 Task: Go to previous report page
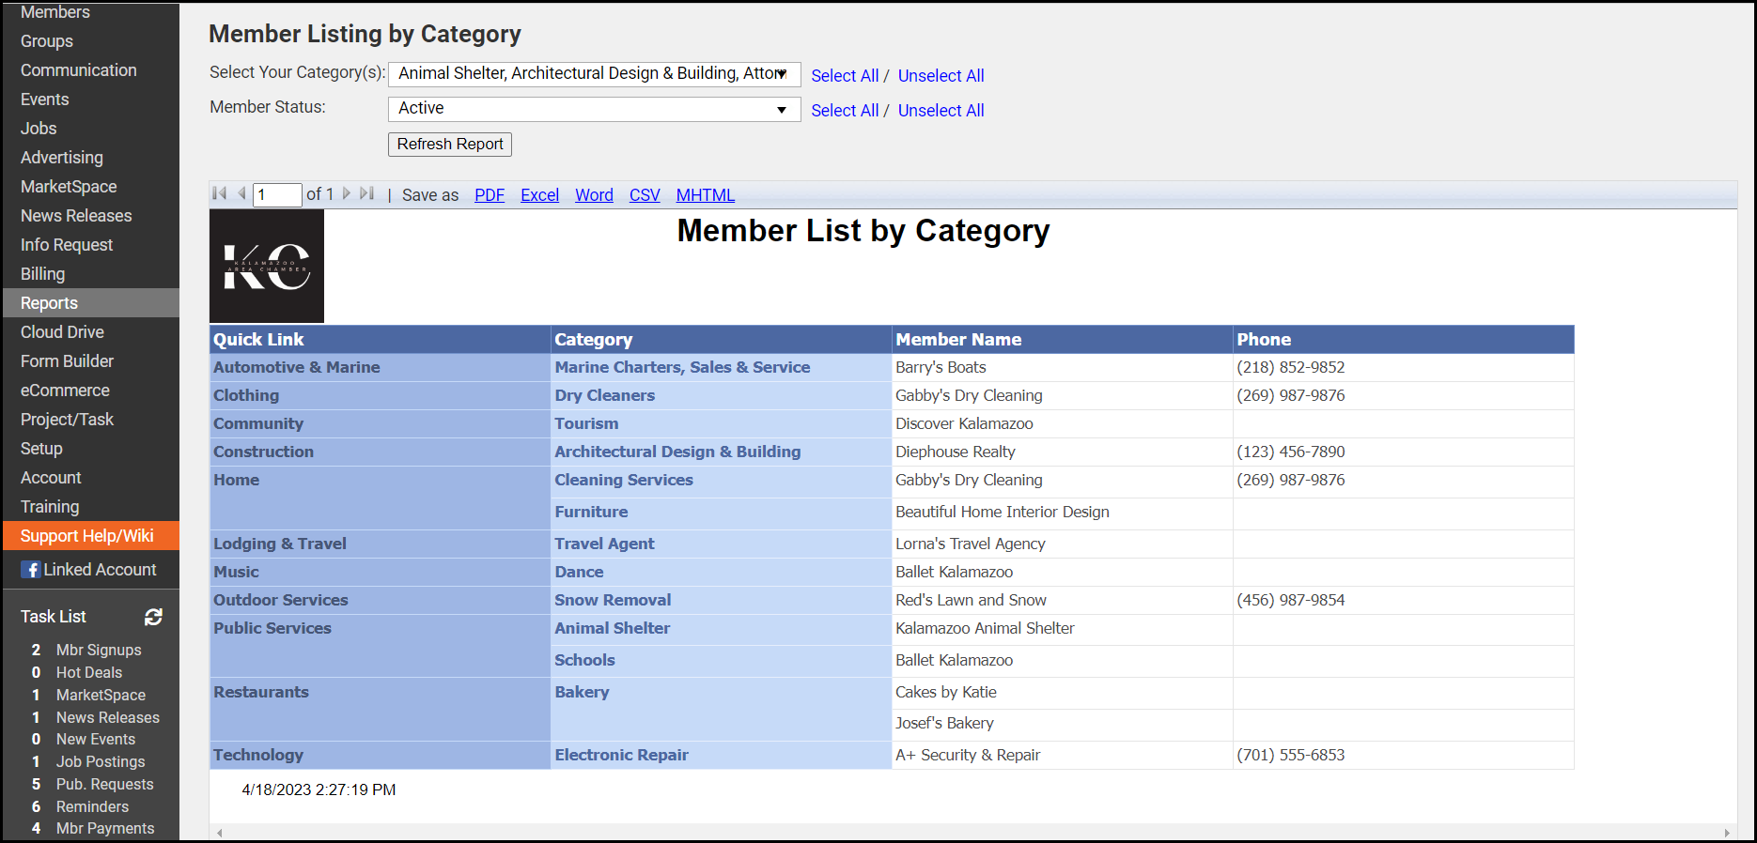tap(241, 193)
